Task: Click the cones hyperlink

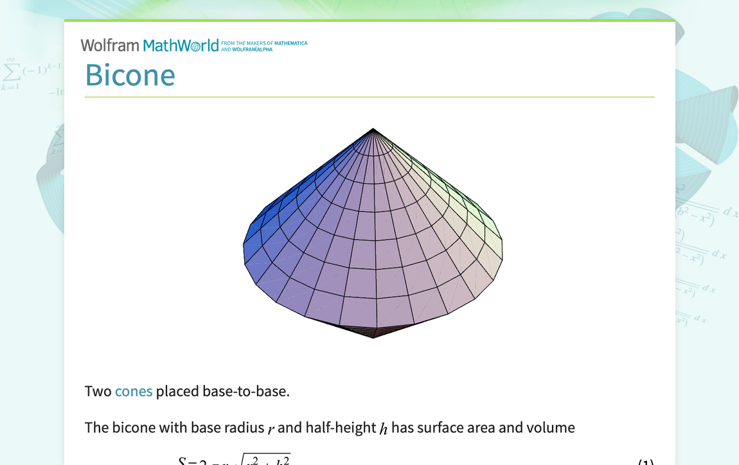Action: 134,391
